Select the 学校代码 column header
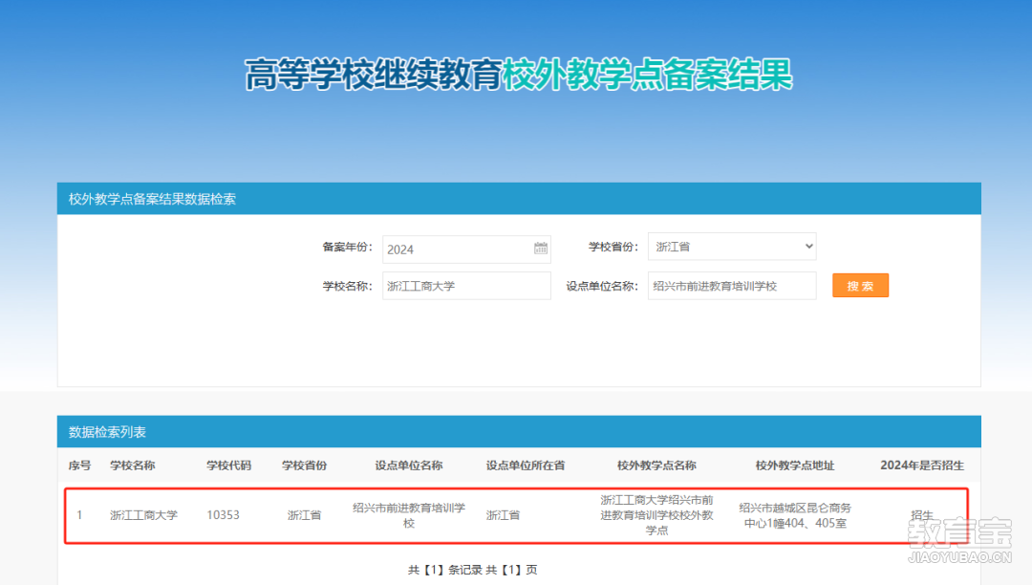Screen dimensions: 1032x585 click(x=228, y=466)
